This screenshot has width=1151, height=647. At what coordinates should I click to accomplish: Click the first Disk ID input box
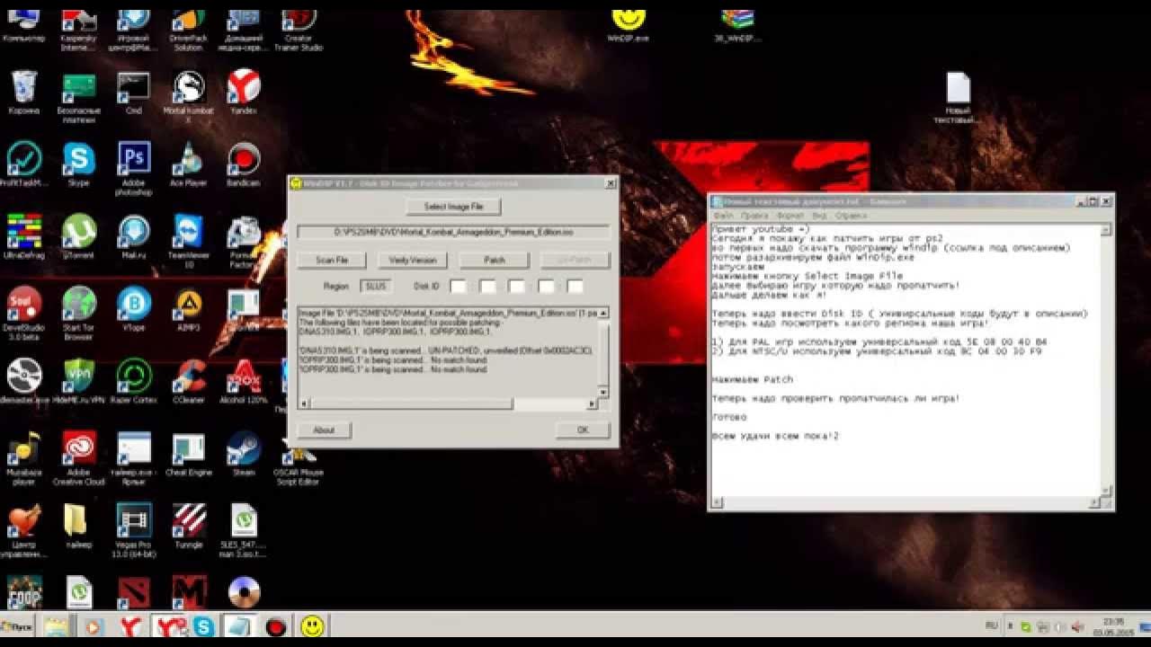pos(459,287)
